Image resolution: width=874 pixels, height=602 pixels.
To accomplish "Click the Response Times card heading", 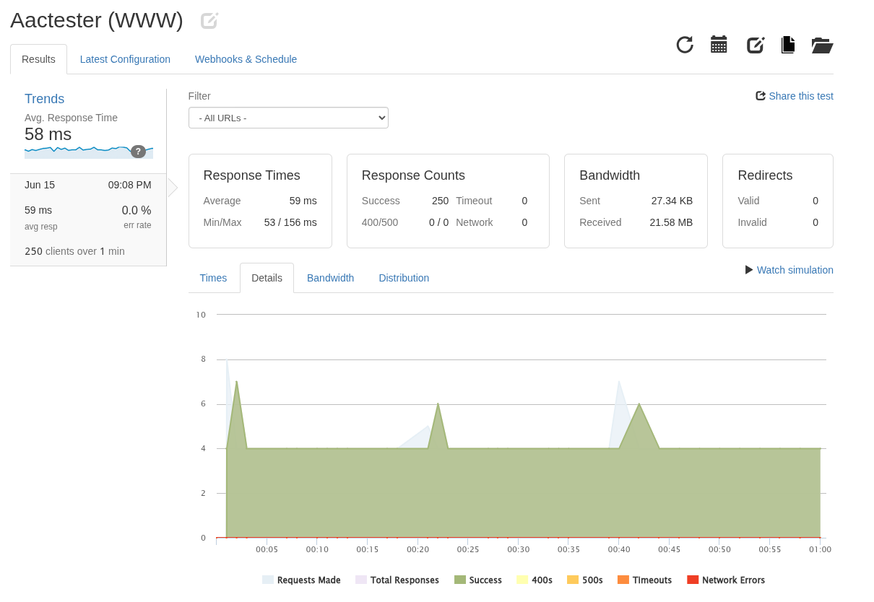I will 251,175.
